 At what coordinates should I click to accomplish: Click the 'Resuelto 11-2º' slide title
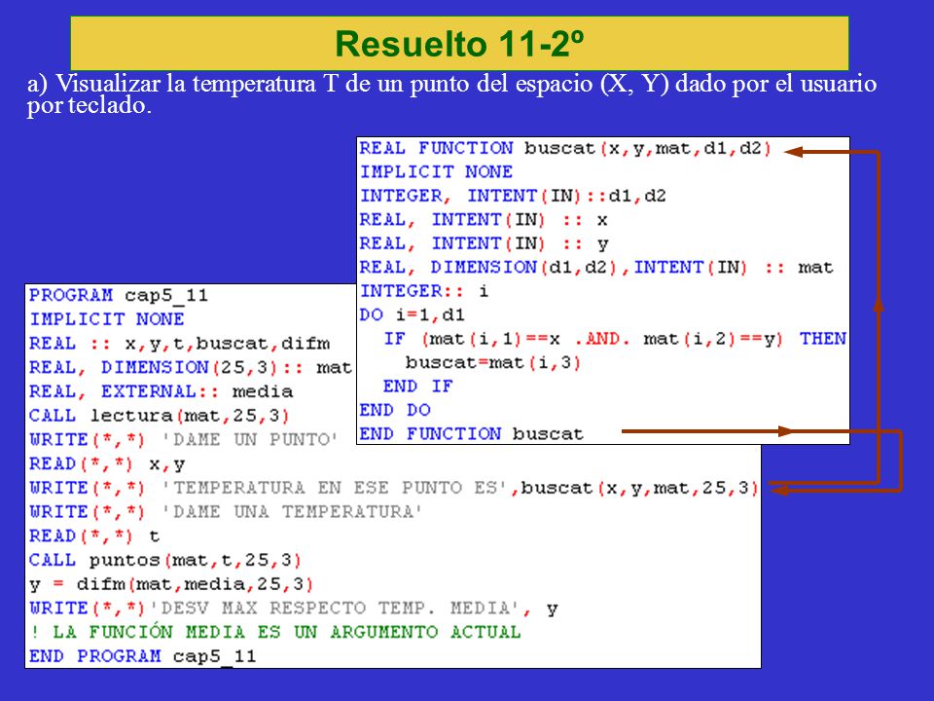(459, 44)
